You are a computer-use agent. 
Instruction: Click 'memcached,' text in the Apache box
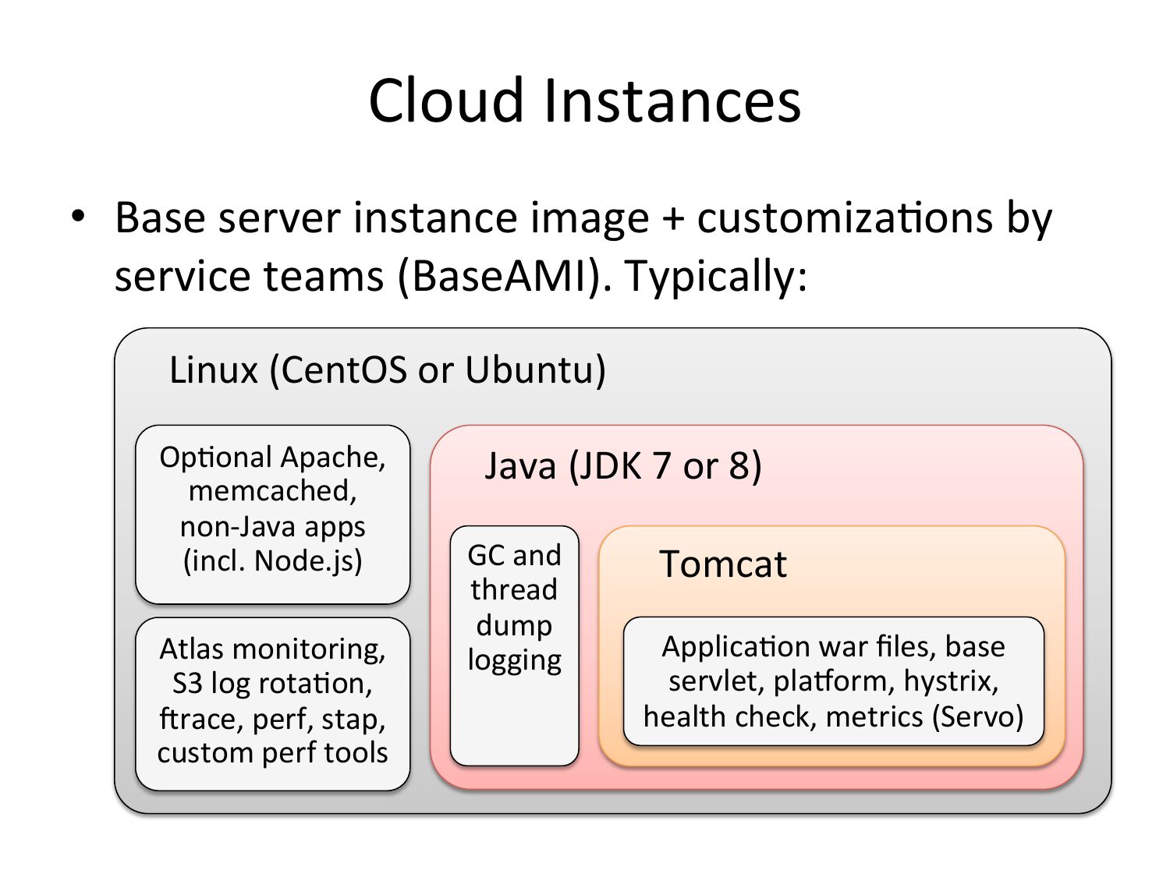272,491
